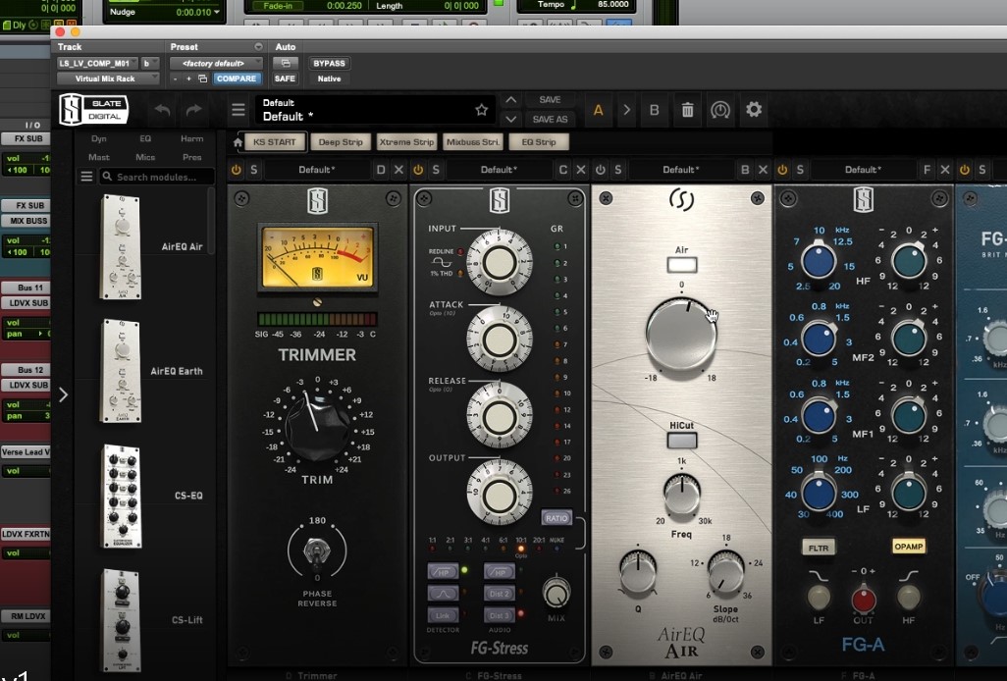This screenshot has height=681, width=1007.
Task: Solo the Trimmer module with its S button
Action: [x=253, y=170]
